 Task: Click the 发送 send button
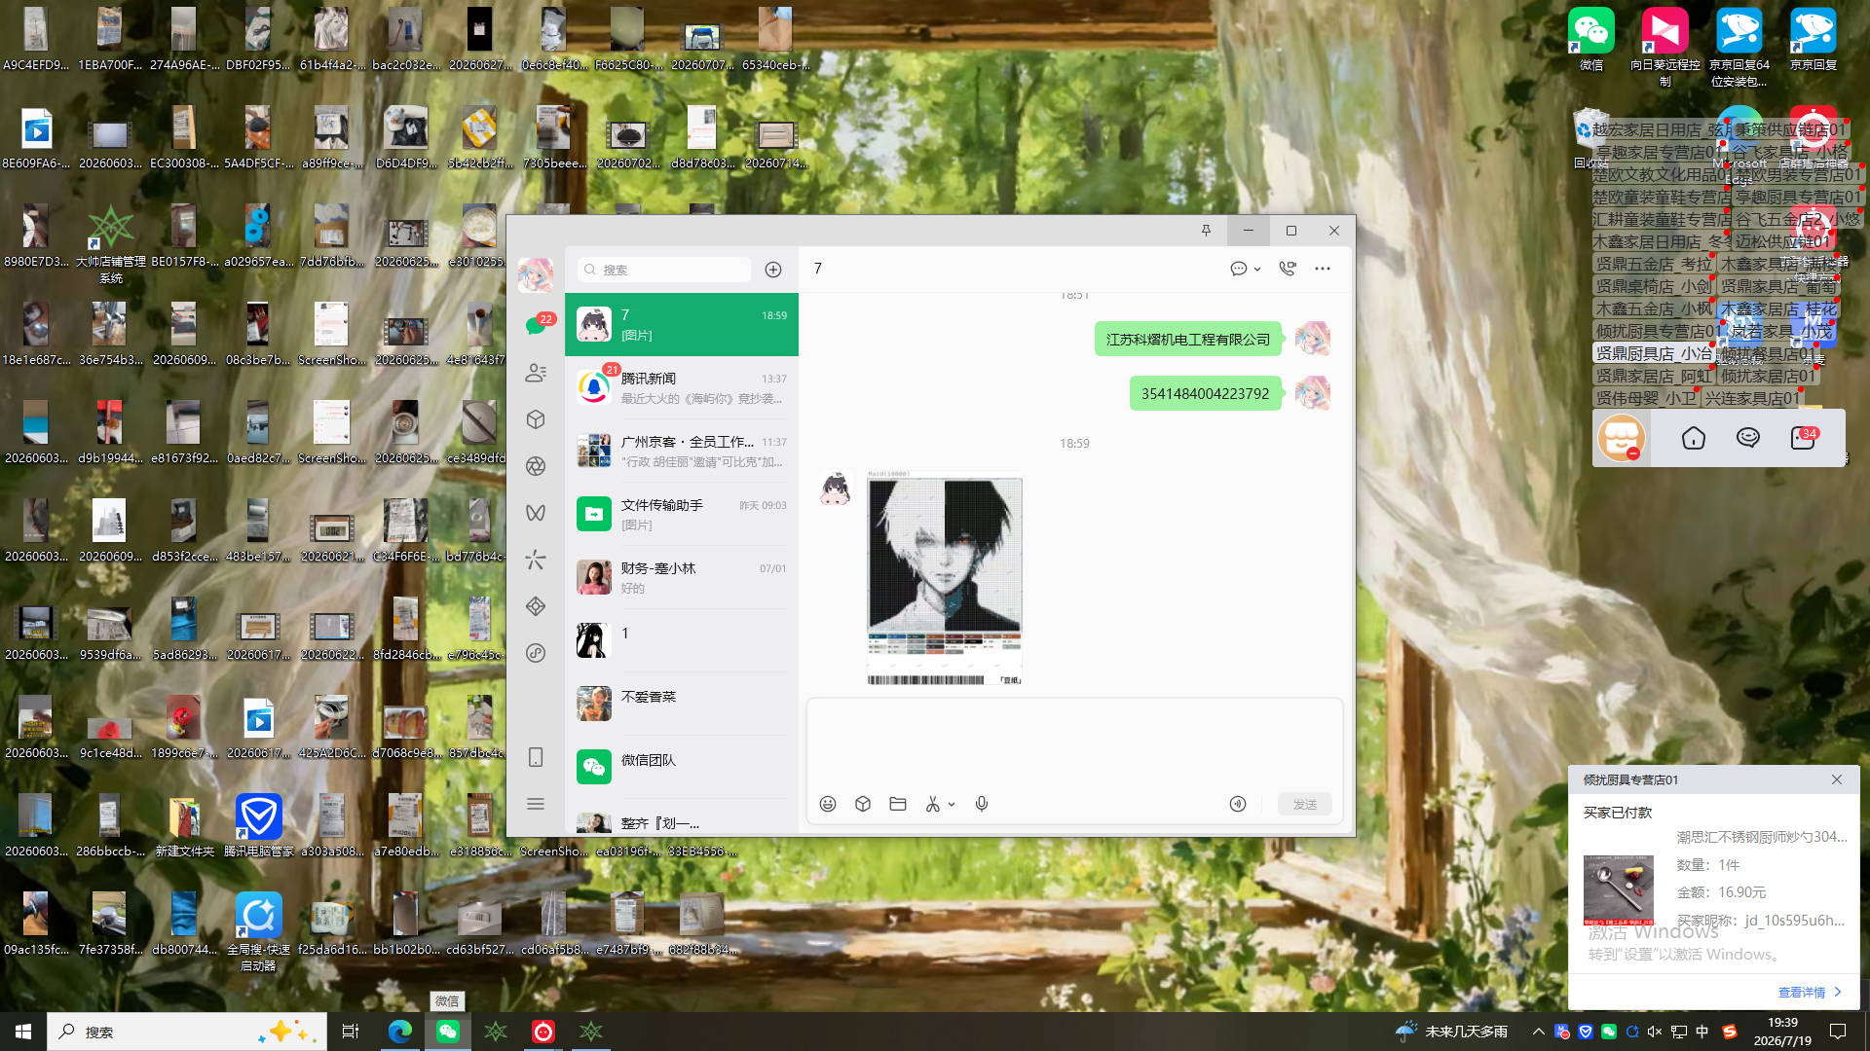point(1305,804)
